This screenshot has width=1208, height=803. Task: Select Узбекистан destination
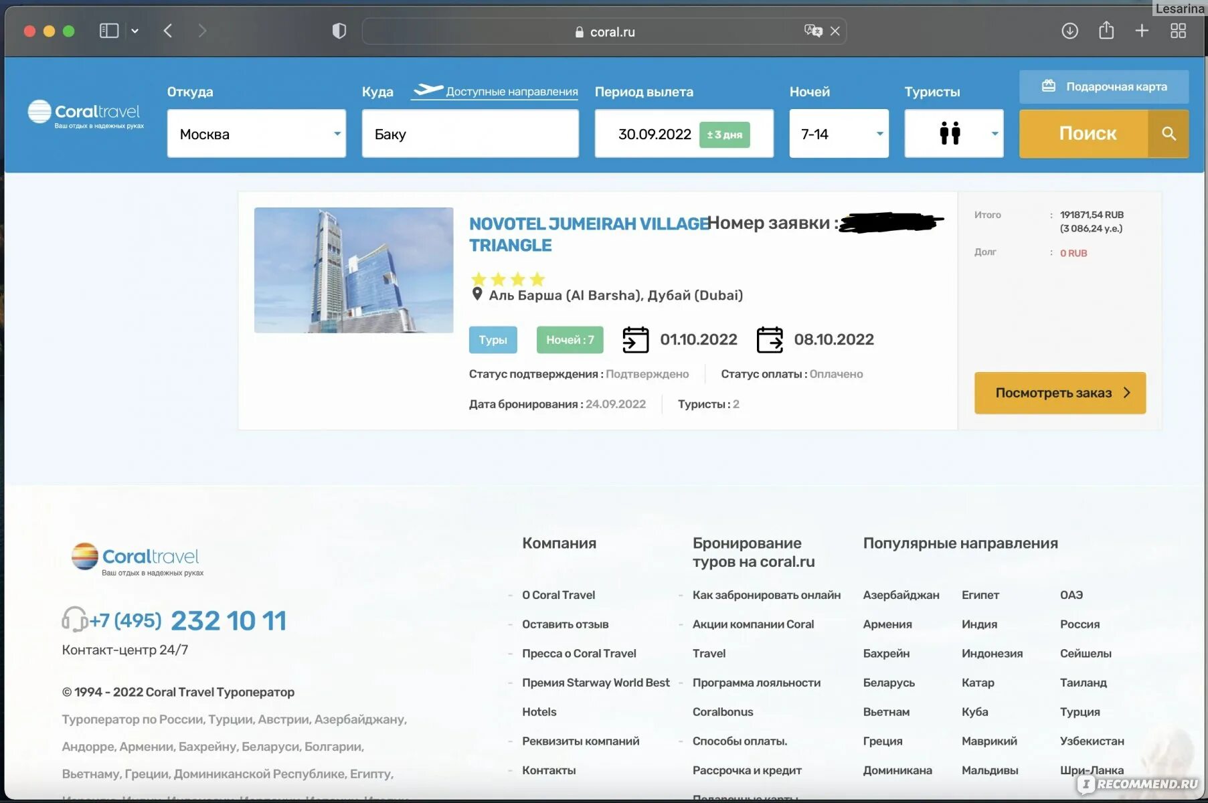click(1092, 741)
